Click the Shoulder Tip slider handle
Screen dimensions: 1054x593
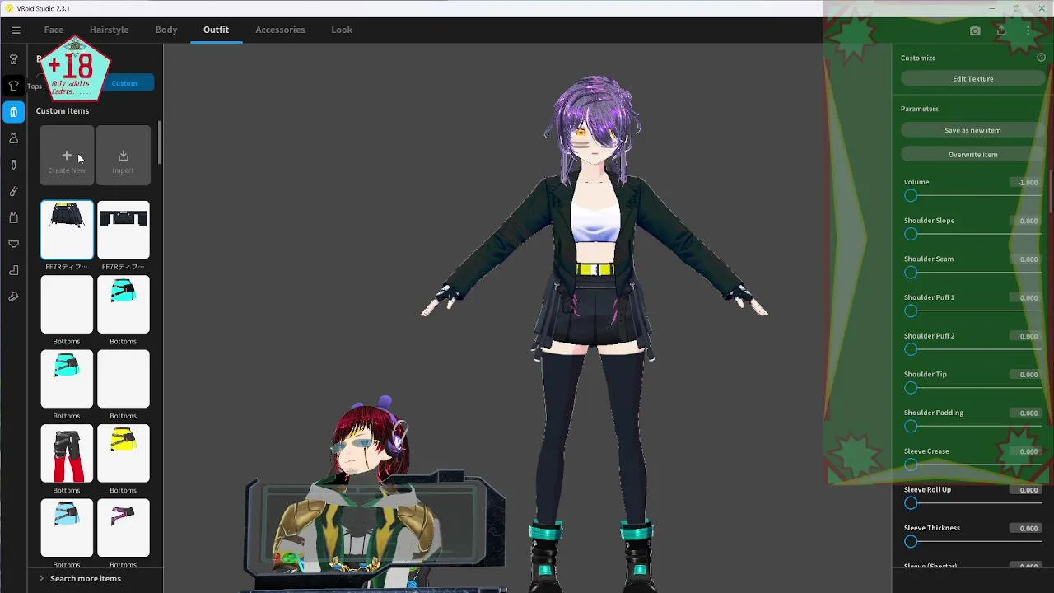[911, 387]
